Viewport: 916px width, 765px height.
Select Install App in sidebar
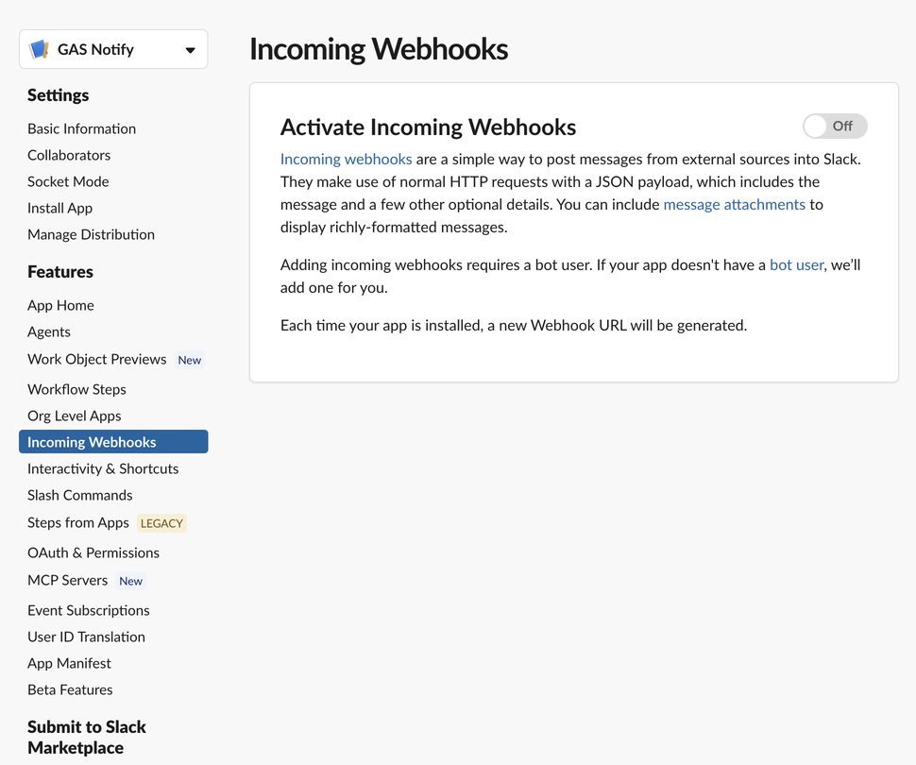tap(60, 208)
